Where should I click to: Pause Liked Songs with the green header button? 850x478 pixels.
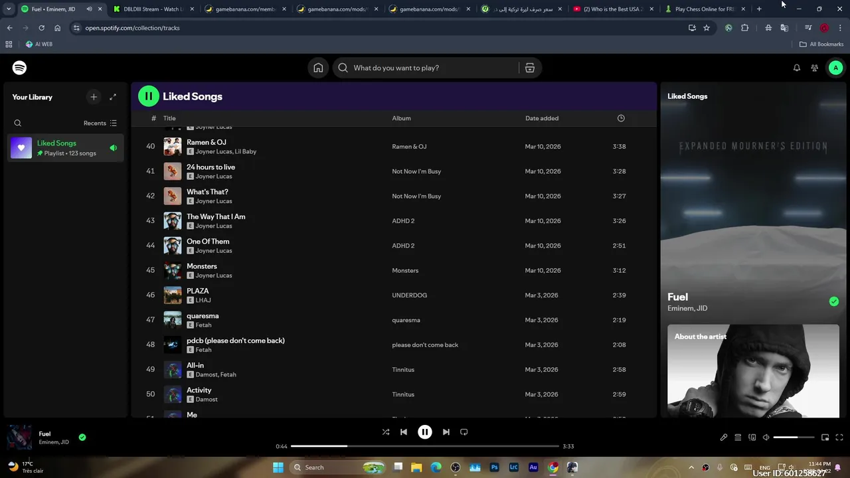pos(148,96)
